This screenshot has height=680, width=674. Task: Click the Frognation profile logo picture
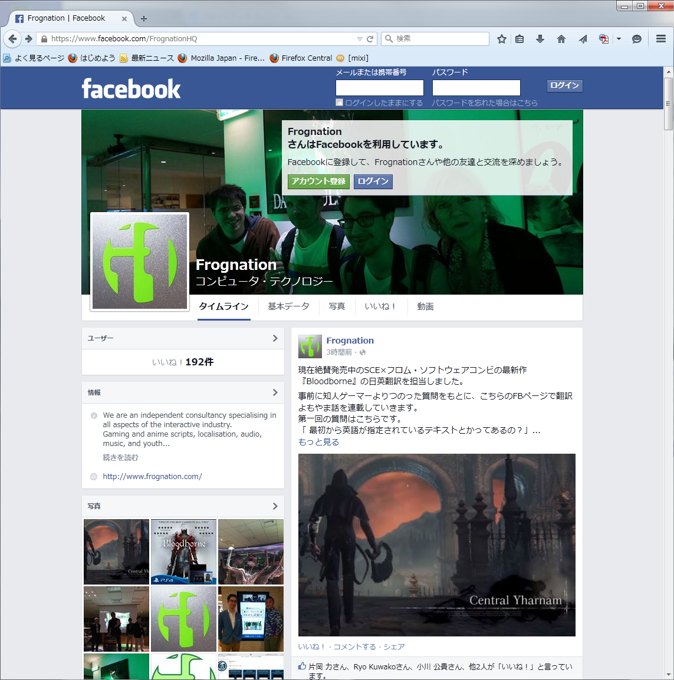140,262
